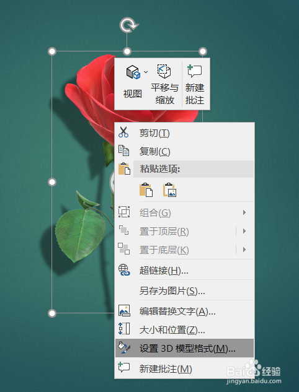Click the clipboard icon next to 粘贴选项

[x=124, y=168]
